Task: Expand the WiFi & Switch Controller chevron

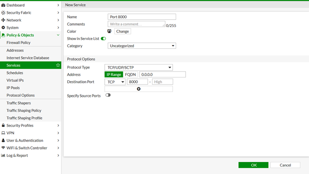Action: pos(58,148)
